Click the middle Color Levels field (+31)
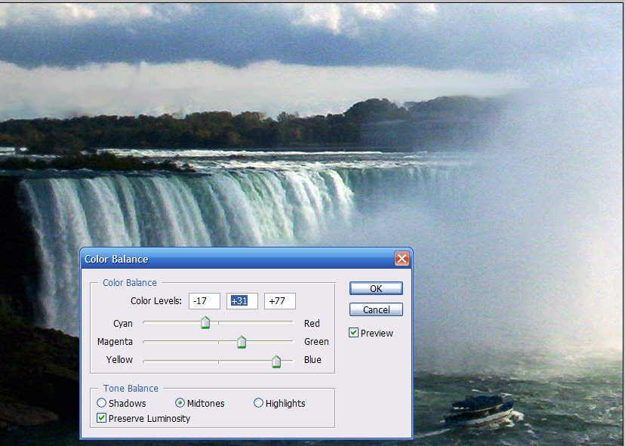The height and width of the screenshot is (446, 625). [x=242, y=301]
